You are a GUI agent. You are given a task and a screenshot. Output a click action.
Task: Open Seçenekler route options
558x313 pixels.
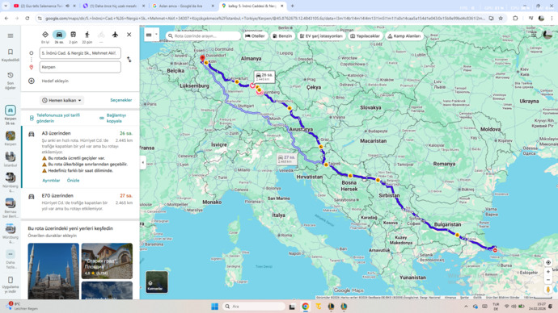(x=121, y=100)
